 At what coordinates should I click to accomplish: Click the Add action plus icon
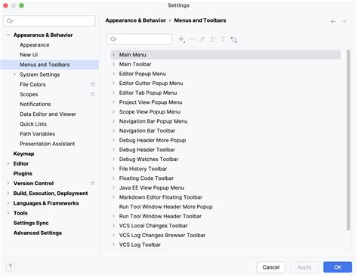pyautogui.click(x=181, y=39)
